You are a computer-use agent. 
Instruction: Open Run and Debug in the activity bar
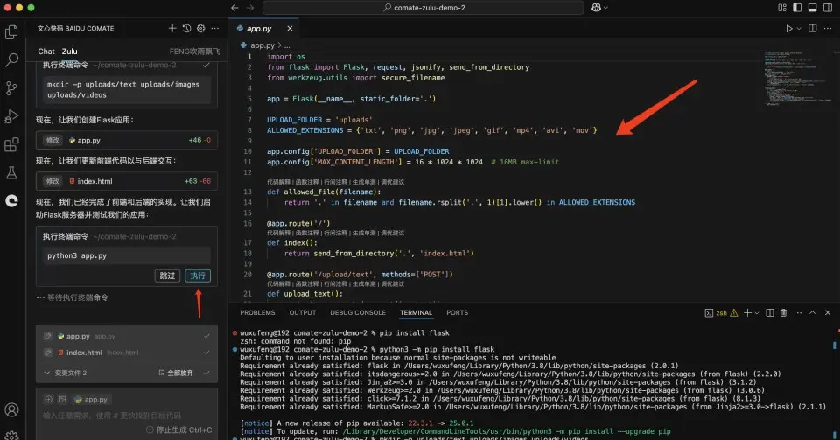[x=12, y=116]
